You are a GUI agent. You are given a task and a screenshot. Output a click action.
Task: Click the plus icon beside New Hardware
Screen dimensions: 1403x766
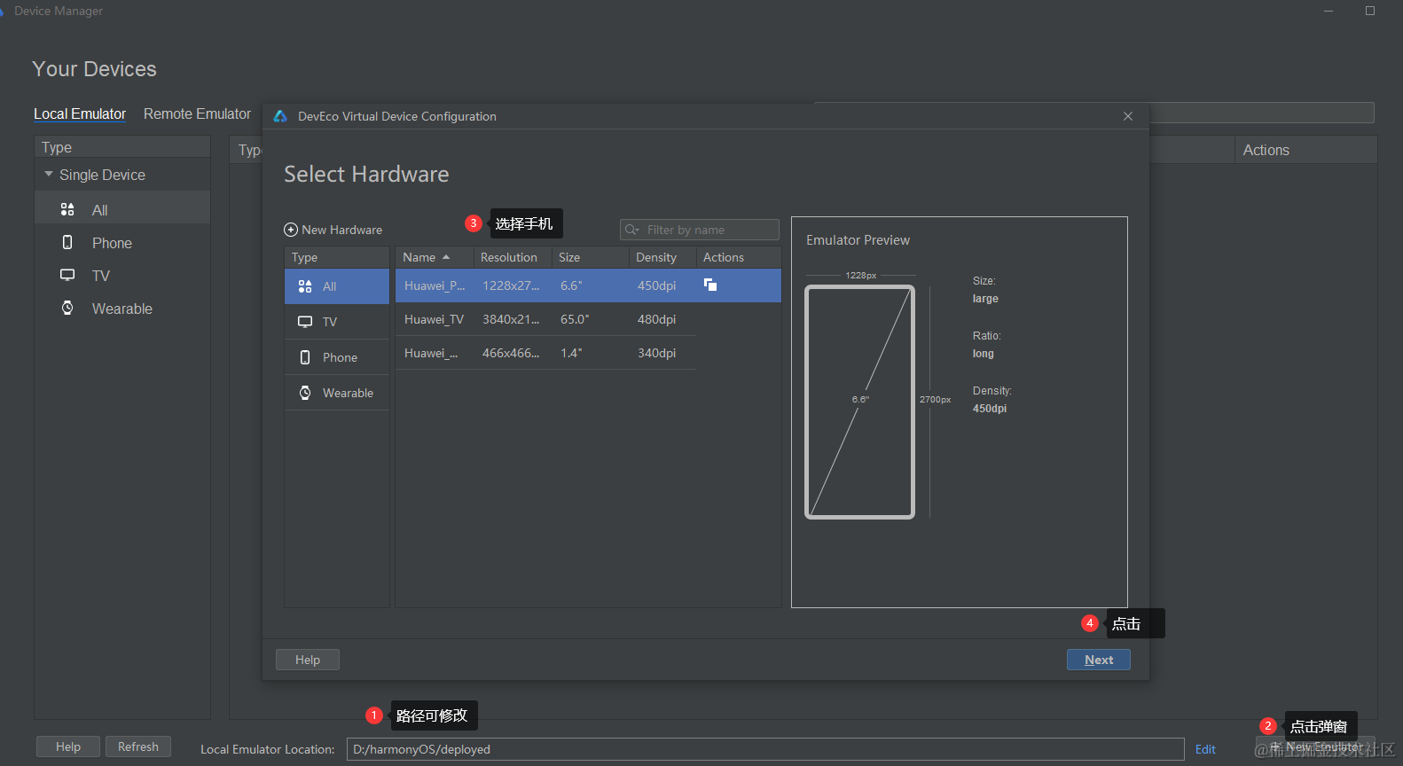[291, 230]
